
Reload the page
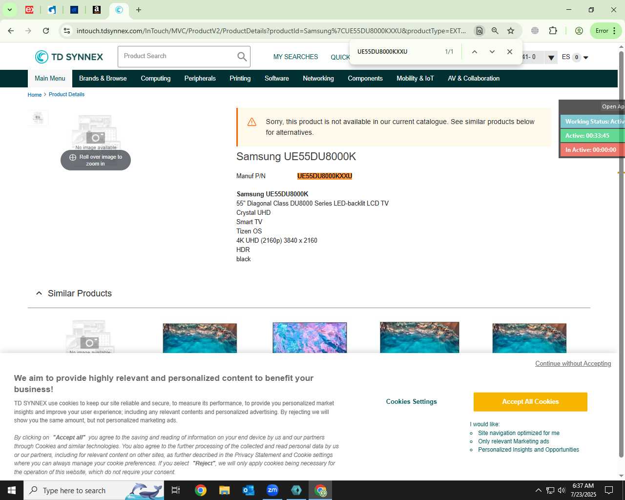(x=46, y=31)
